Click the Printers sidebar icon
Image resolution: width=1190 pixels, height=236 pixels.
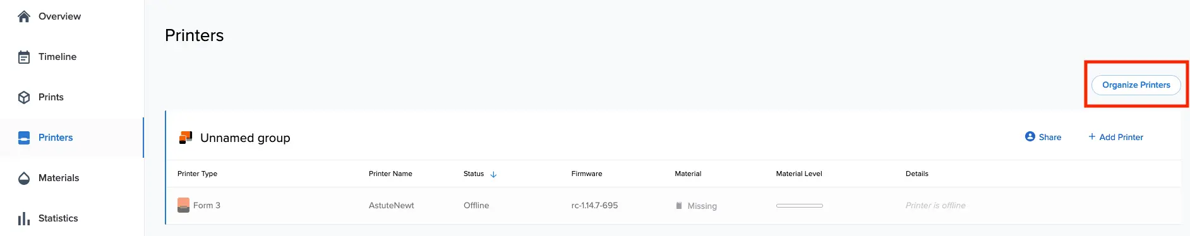point(24,138)
